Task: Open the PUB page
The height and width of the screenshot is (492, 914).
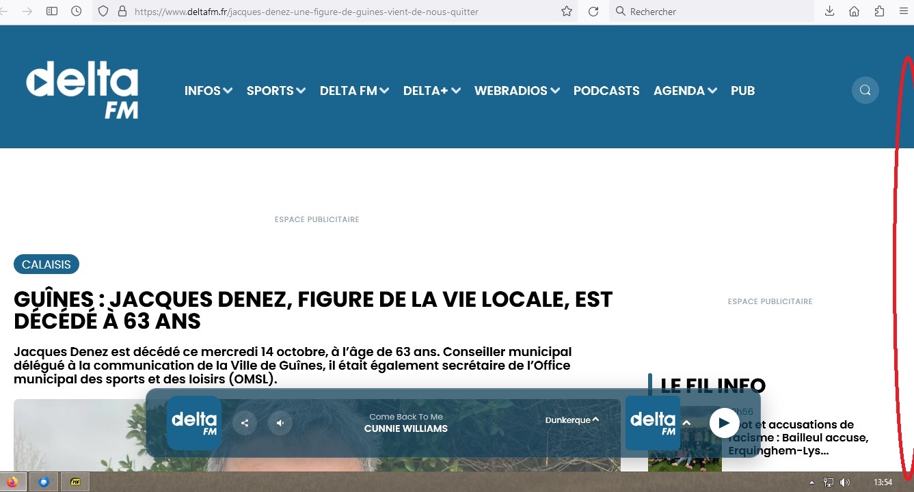Action: [x=742, y=91]
